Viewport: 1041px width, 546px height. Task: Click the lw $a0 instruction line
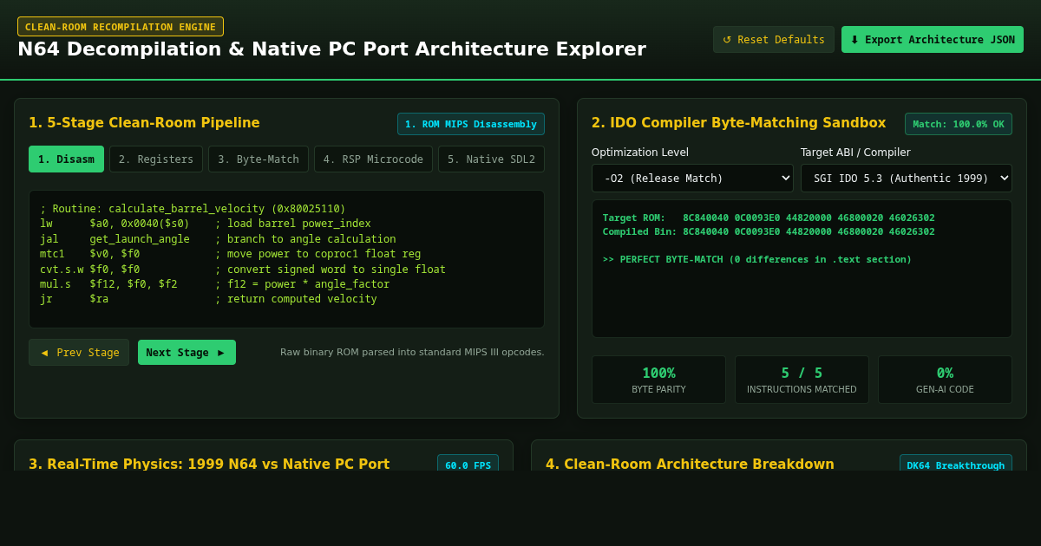point(206,224)
